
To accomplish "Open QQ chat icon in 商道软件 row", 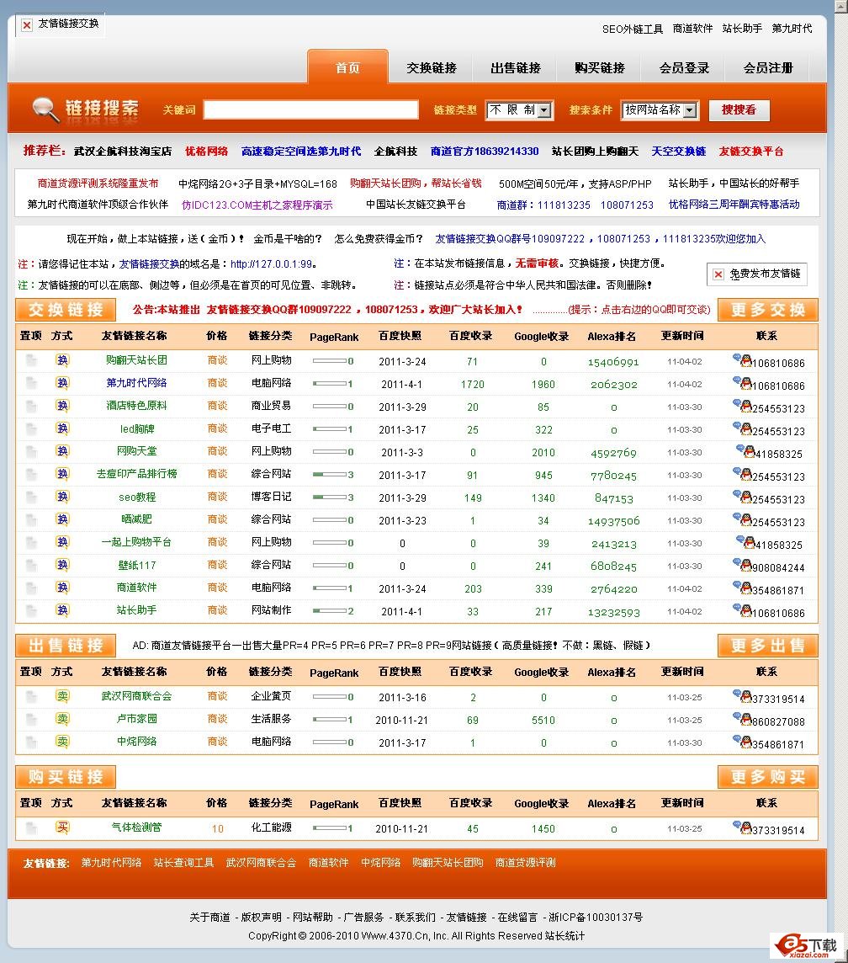I will tap(743, 588).
